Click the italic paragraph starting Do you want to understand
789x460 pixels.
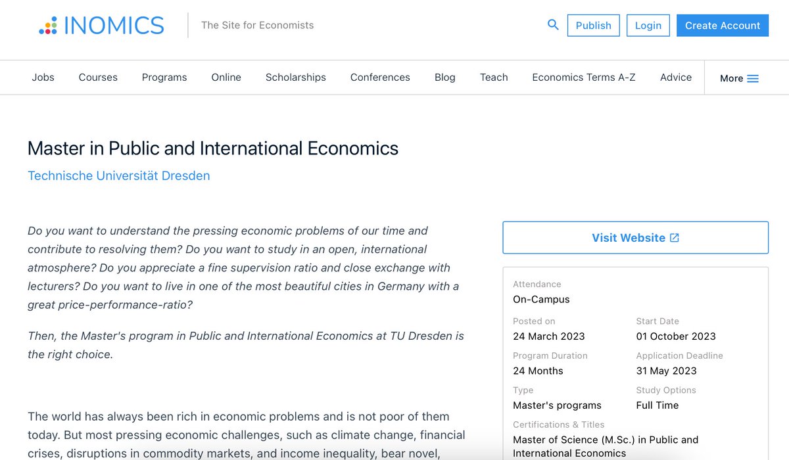point(243,268)
